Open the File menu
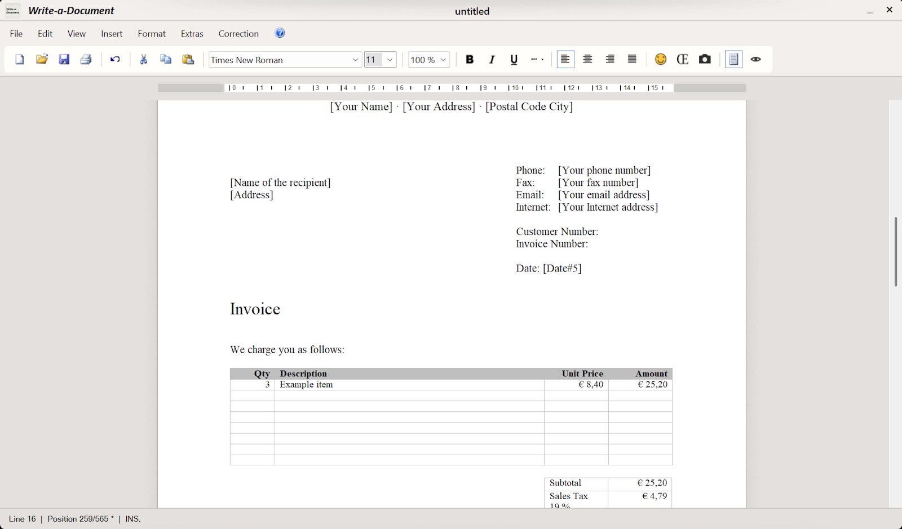The width and height of the screenshot is (902, 529). click(x=16, y=34)
